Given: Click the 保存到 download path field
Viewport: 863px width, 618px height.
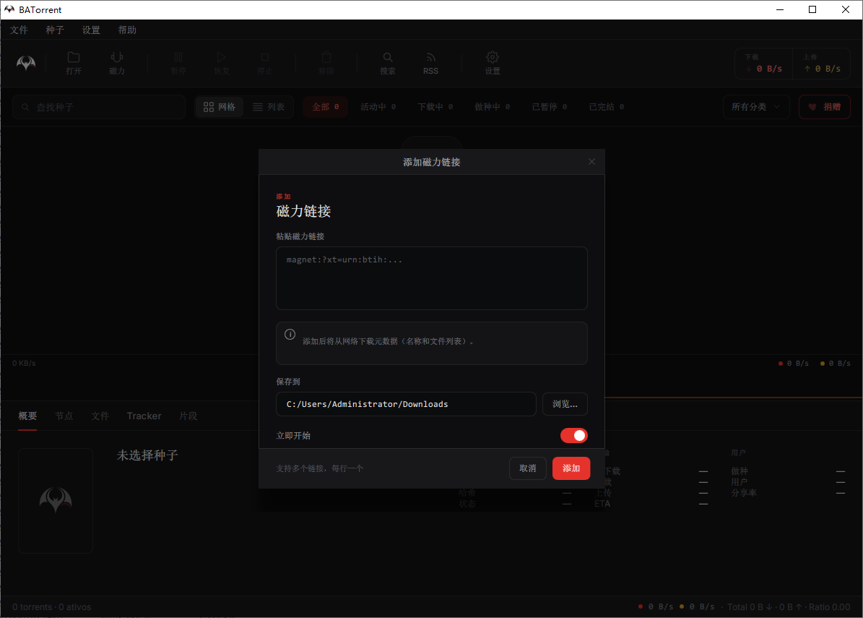Looking at the screenshot, I should [x=406, y=404].
